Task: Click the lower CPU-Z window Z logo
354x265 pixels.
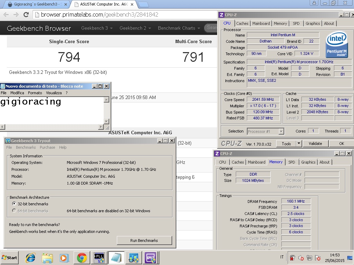Action: [217, 154]
